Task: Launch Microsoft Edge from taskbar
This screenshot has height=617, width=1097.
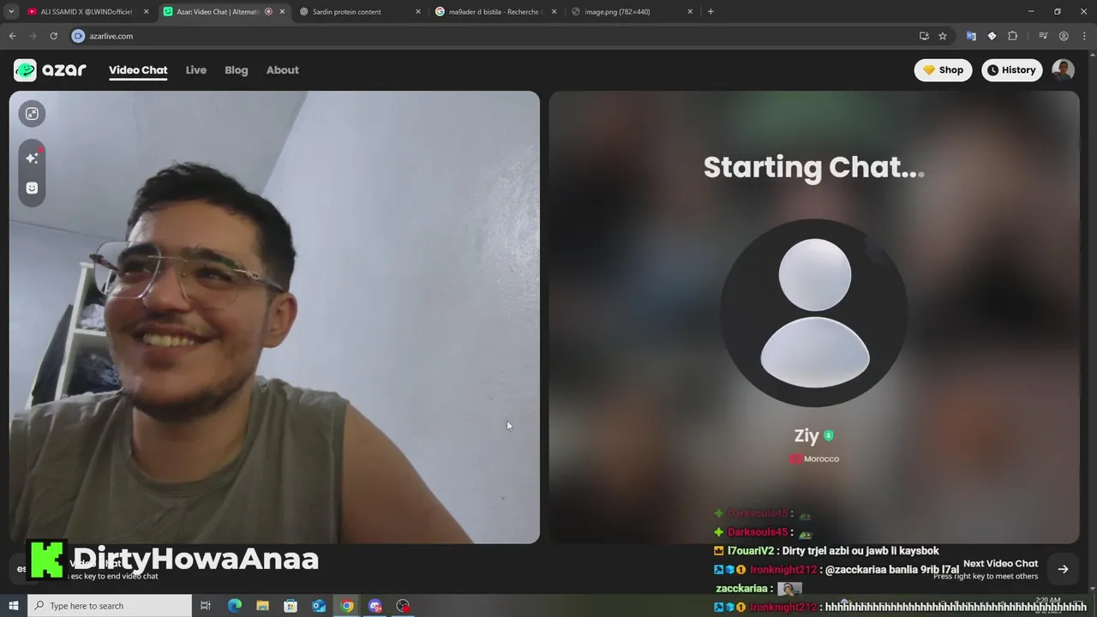Action: click(x=234, y=606)
